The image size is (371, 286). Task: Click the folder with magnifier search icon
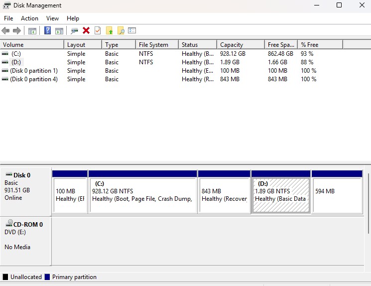pos(121,31)
